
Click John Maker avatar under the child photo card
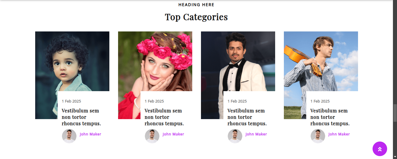pyautogui.click(x=69, y=136)
